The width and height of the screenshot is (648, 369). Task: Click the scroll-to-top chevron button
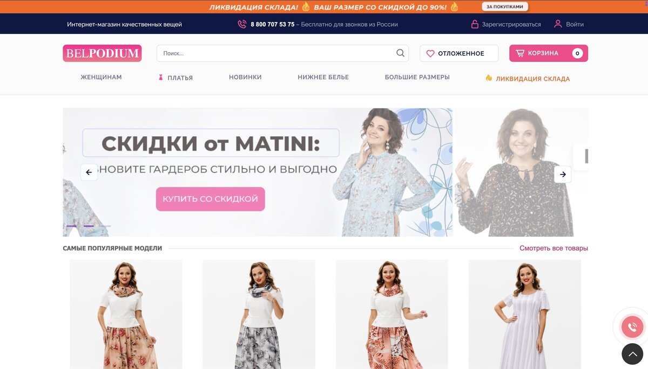[x=632, y=354]
